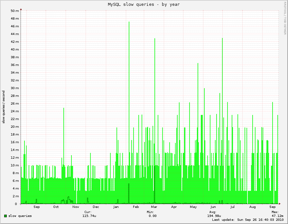Select the 'Jan' month label
This screenshot has height=224, width=288.
point(116,207)
